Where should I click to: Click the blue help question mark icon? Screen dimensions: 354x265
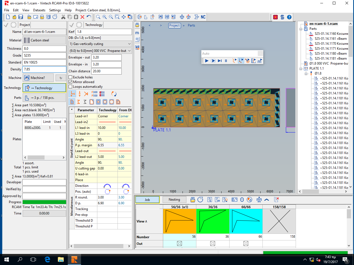click(x=289, y=17)
